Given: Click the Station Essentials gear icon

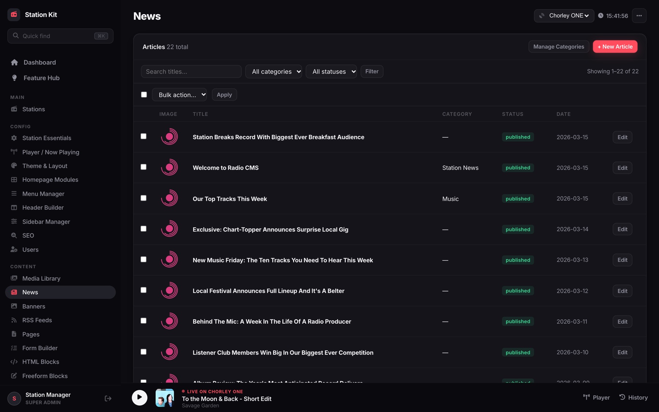Looking at the screenshot, I should pos(14,138).
